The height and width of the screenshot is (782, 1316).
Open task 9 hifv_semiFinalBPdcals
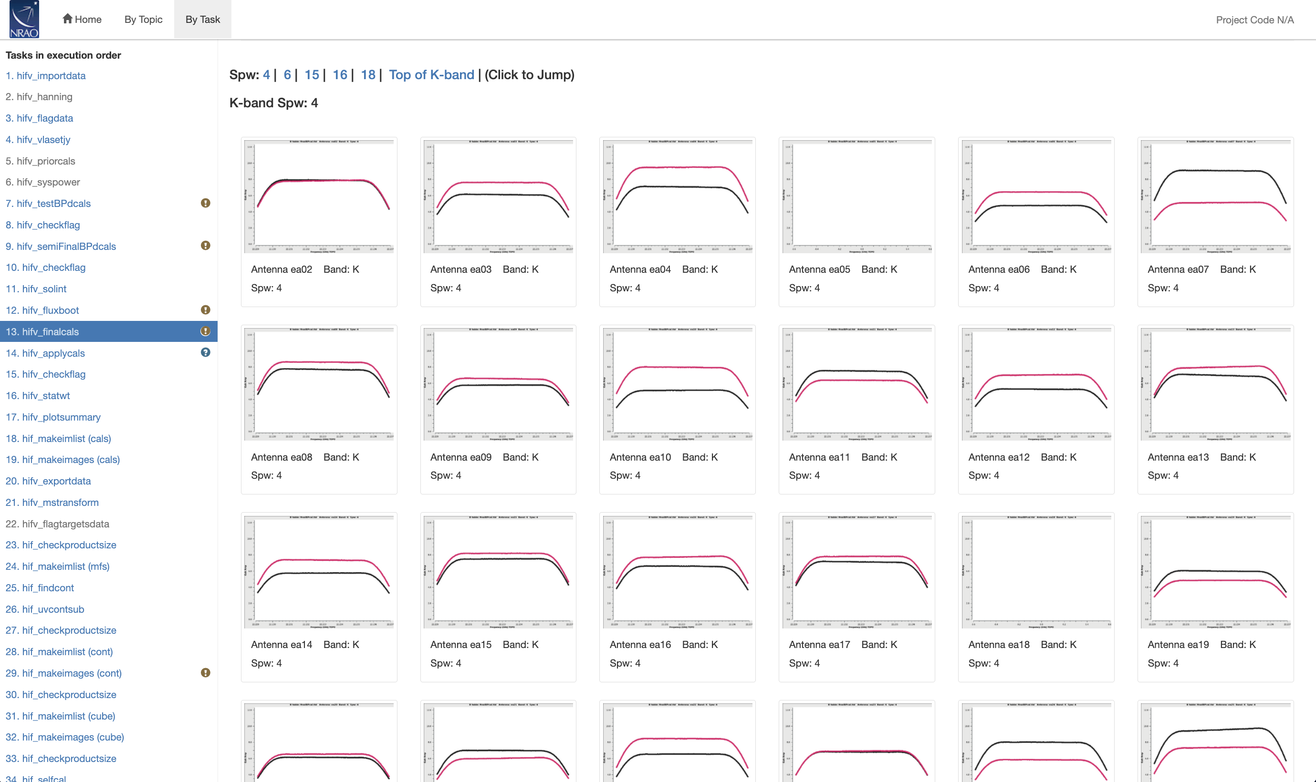61,247
